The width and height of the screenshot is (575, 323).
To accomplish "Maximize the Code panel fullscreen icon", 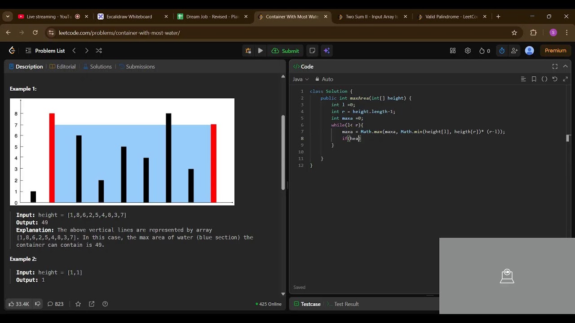I will pos(555,66).
